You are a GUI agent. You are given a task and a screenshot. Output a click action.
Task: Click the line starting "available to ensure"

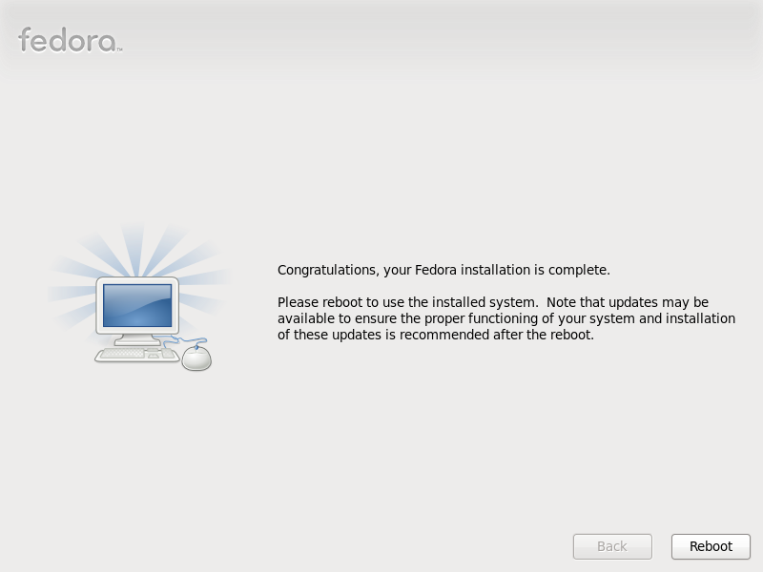[x=506, y=318]
